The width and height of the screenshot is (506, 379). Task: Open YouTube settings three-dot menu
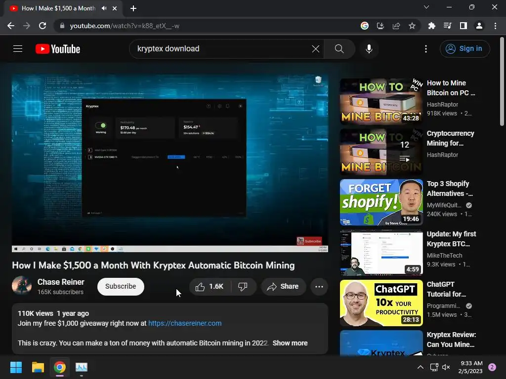tap(426, 49)
